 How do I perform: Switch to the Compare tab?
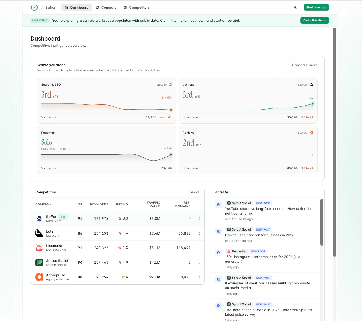[106, 8]
